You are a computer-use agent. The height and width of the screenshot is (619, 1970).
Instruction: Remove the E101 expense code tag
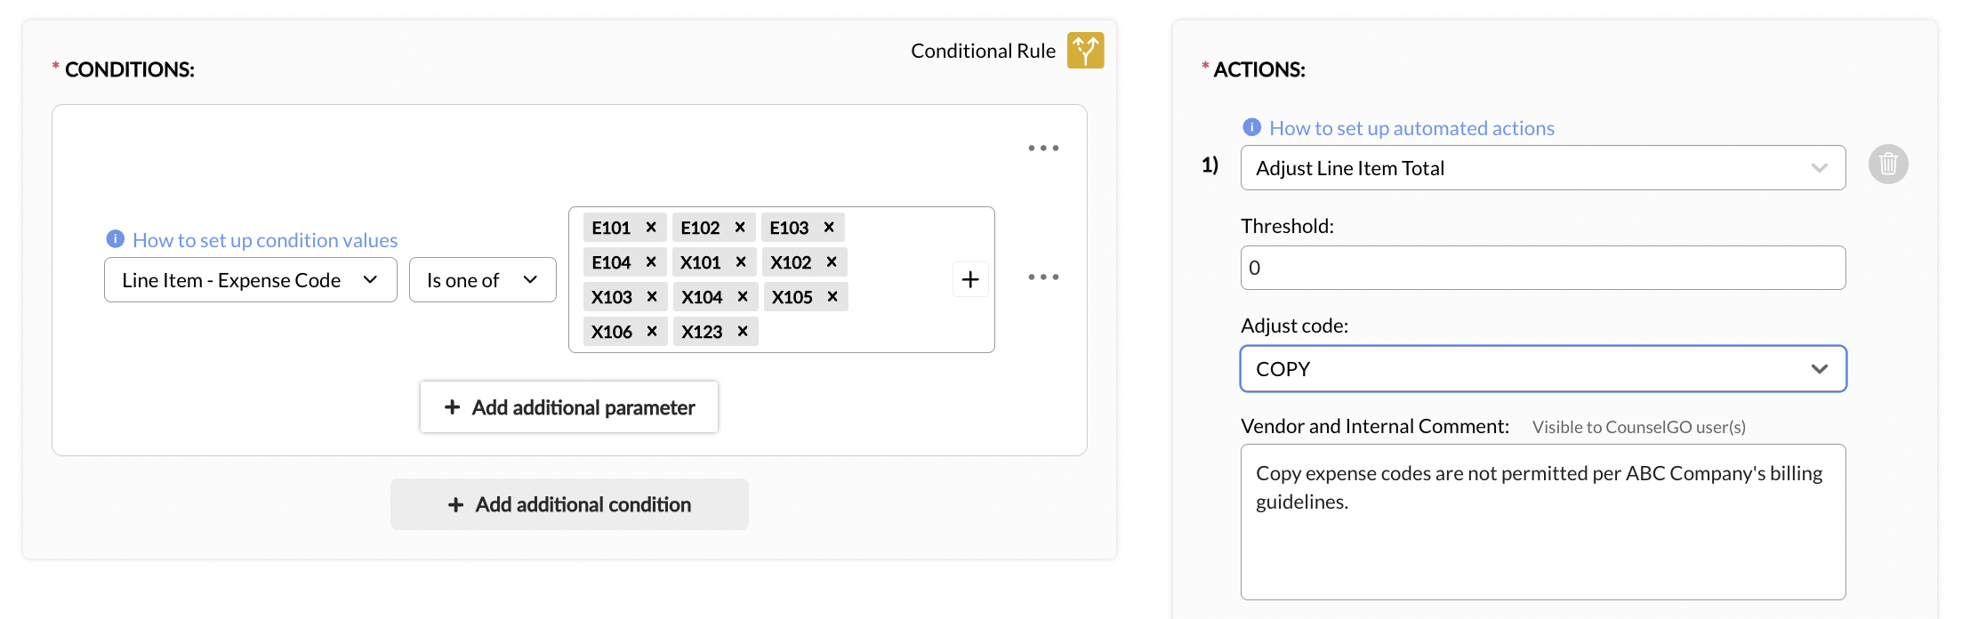click(x=651, y=228)
